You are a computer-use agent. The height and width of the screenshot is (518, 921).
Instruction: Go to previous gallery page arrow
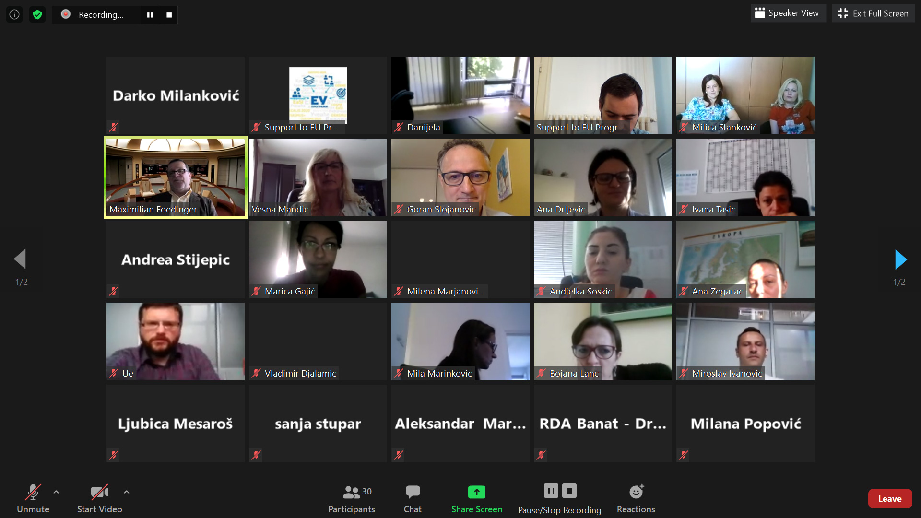pyautogui.click(x=20, y=259)
